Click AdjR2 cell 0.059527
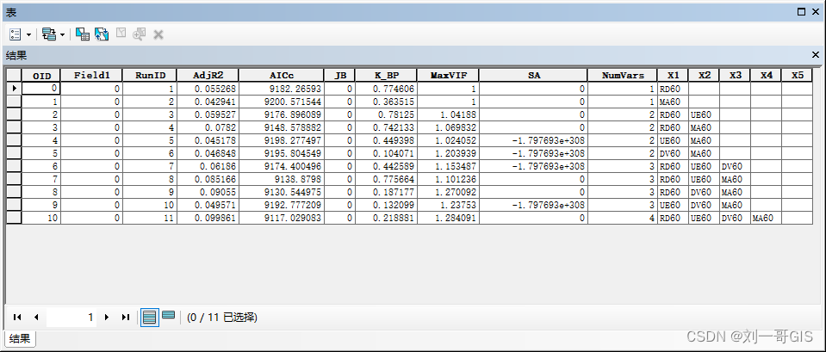Viewport: 826px width, 352px height. (208, 114)
